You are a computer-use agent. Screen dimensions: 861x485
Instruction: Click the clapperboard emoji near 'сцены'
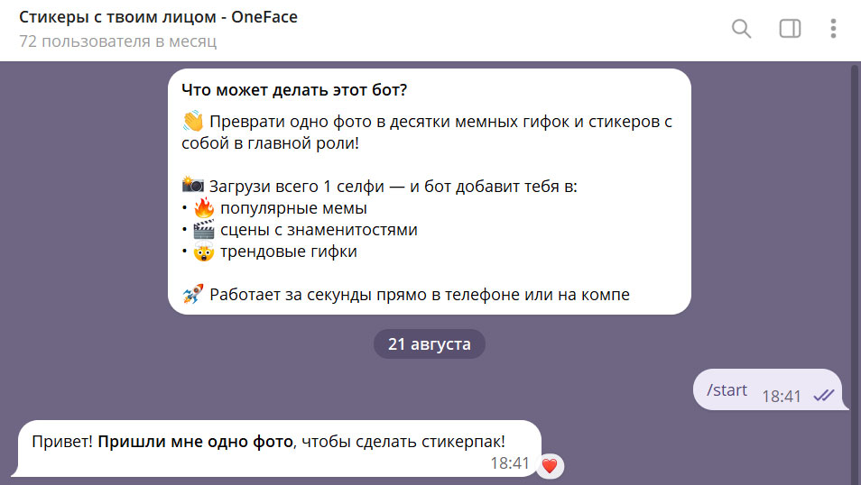pos(204,229)
